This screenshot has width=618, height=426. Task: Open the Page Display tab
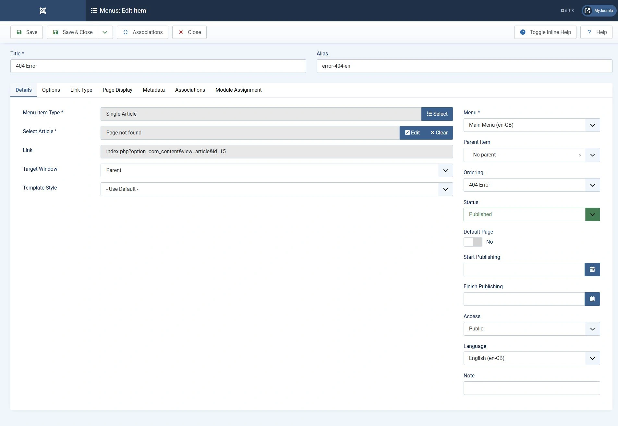(117, 90)
